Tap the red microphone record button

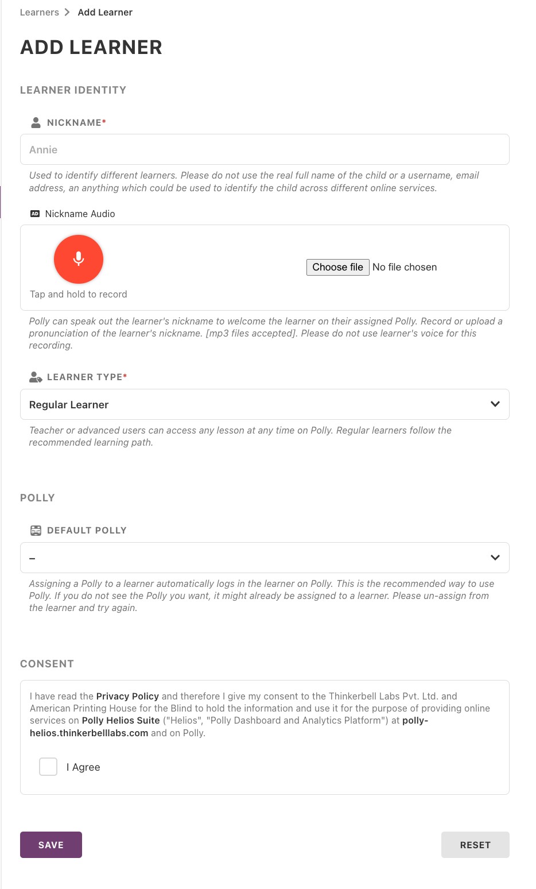click(79, 259)
